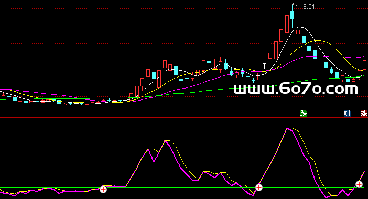Click the last red plus signal marker
This screenshot has width=368, height=199.
click(x=359, y=184)
